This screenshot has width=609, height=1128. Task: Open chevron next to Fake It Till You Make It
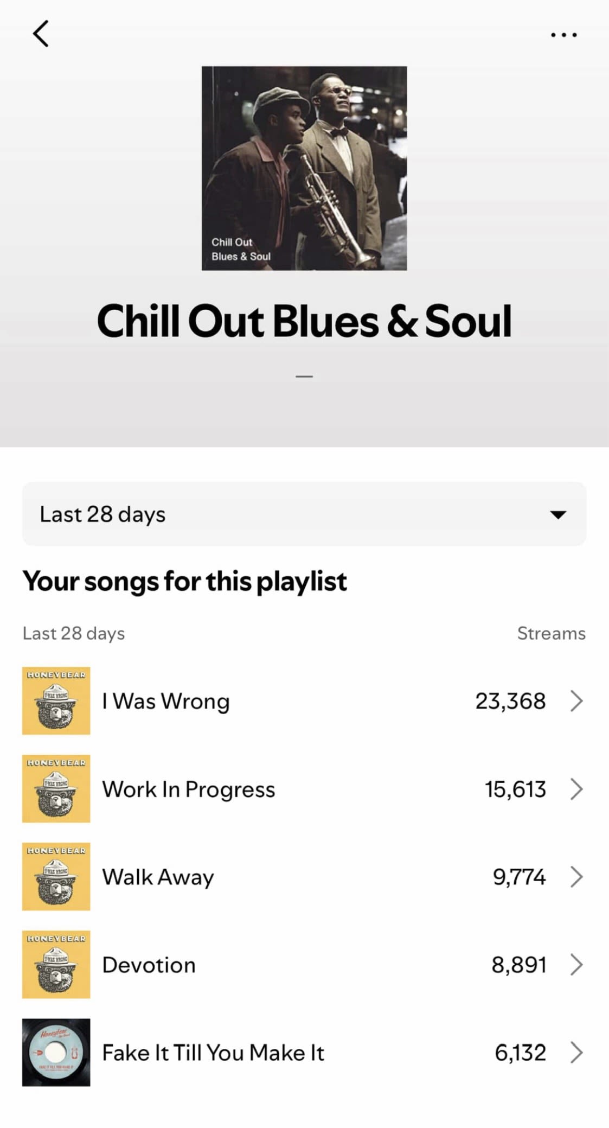click(x=576, y=1053)
